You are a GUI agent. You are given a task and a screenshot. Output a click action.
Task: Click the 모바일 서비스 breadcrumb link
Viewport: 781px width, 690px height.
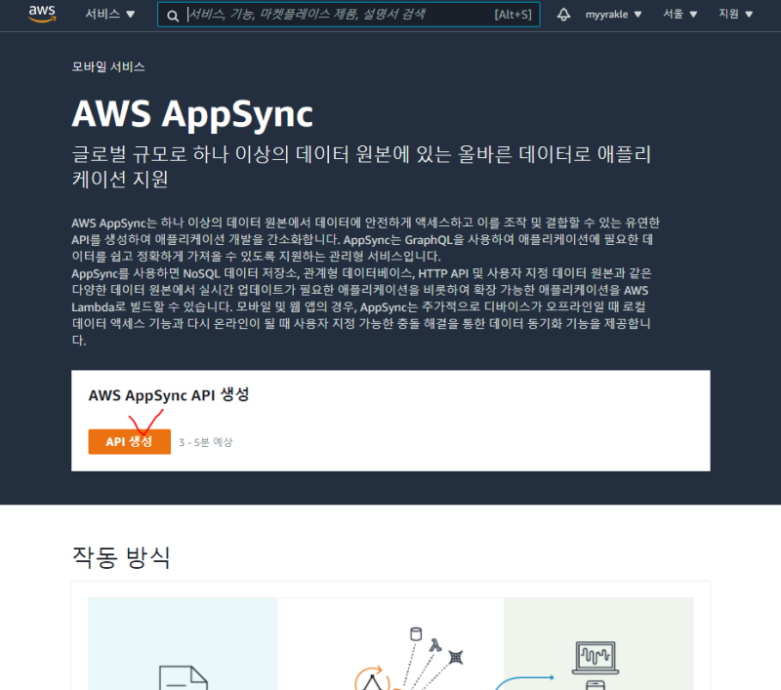point(108,67)
